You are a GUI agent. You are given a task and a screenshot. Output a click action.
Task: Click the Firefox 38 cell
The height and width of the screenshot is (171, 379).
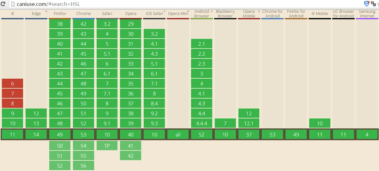[x=60, y=24]
